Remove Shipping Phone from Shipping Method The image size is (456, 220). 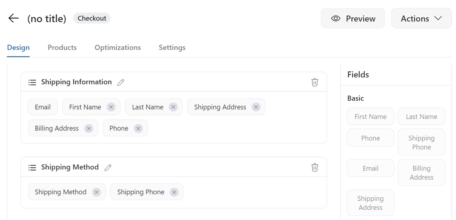[x=174, y=192]
